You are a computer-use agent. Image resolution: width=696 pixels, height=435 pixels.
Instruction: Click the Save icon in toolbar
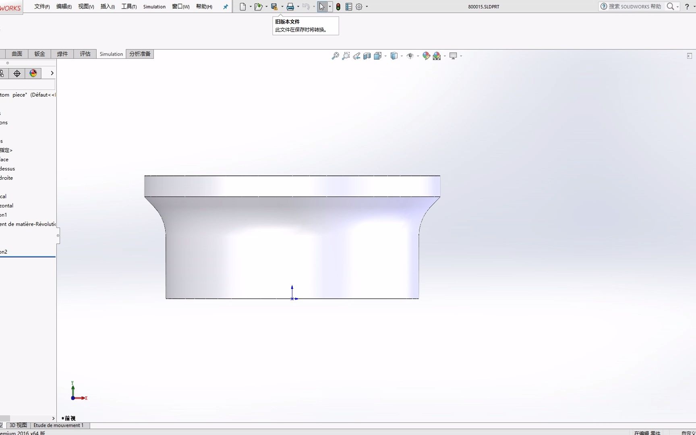[274, 6]
